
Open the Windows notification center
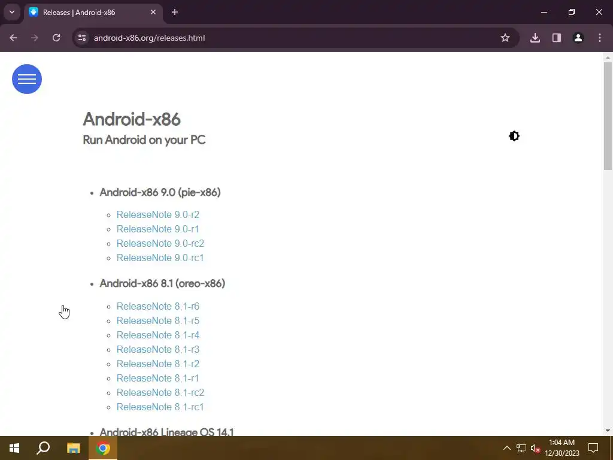click(x=593, y=448)
